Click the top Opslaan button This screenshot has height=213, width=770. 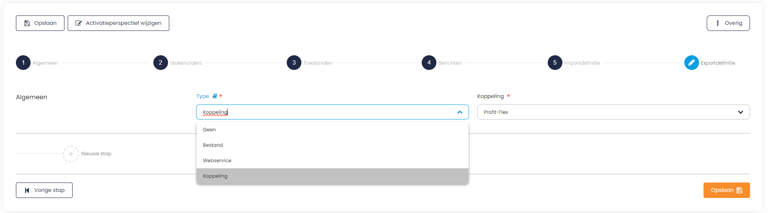(40, 23)
